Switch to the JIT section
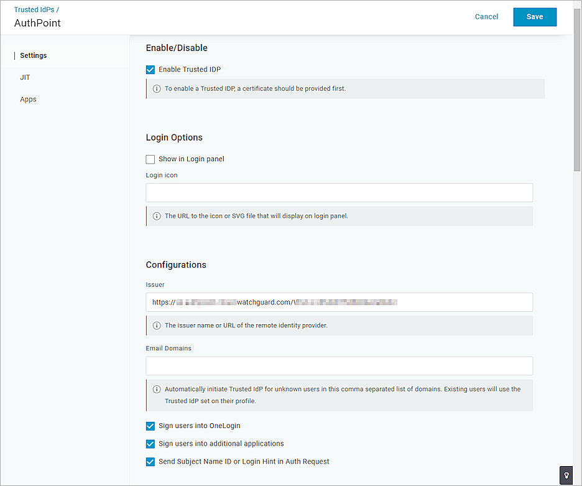The height and width of the screenshot is (486, 582). pos(25,77)
